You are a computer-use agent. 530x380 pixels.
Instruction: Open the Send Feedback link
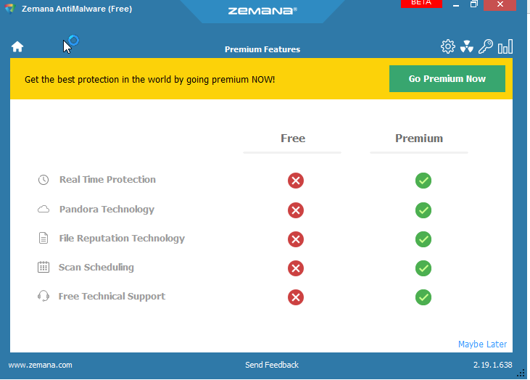(x=272, y=365)
